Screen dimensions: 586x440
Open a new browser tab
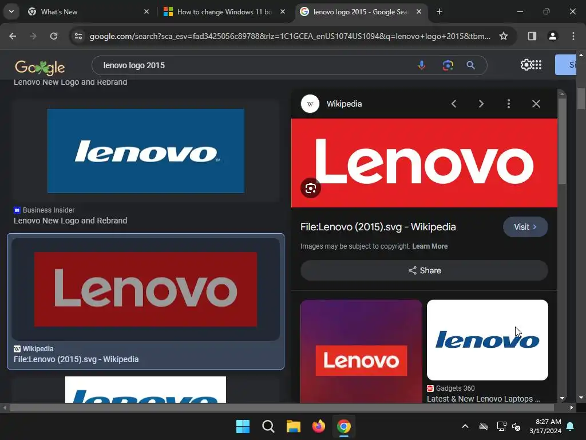click(439, 12)
